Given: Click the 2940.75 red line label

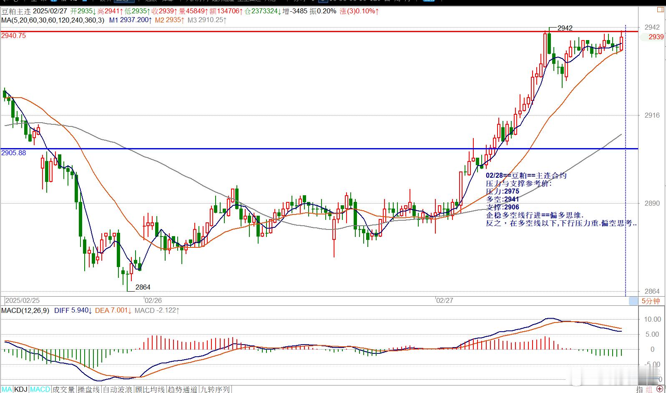Looking at the screenshot, I should [x=14, y=36].
